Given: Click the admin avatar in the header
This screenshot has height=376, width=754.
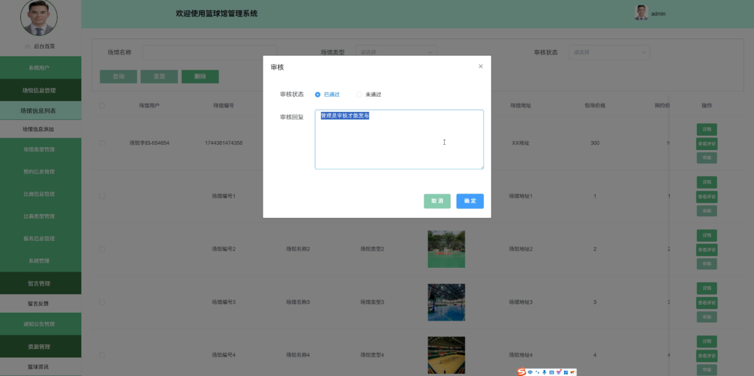Looking at the screenshot, I should 641,13.
